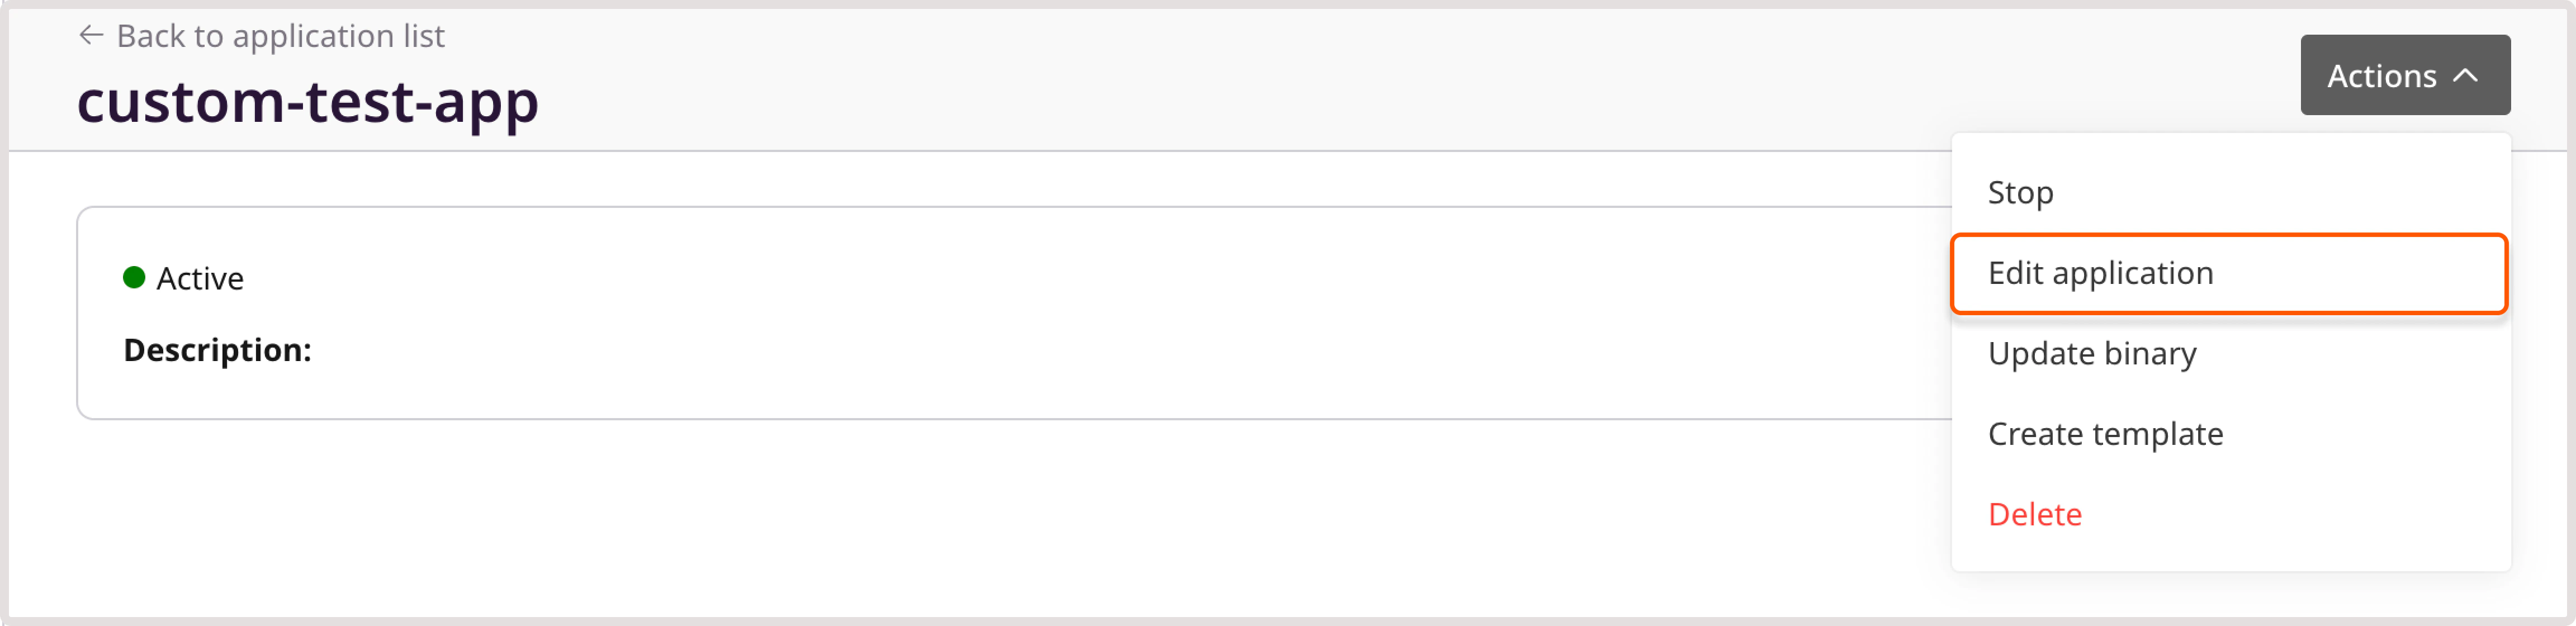Click the green Active status indicator dot
Image resolution: width=2576 pixels, height=626 pixels.
tap(133, 276)
